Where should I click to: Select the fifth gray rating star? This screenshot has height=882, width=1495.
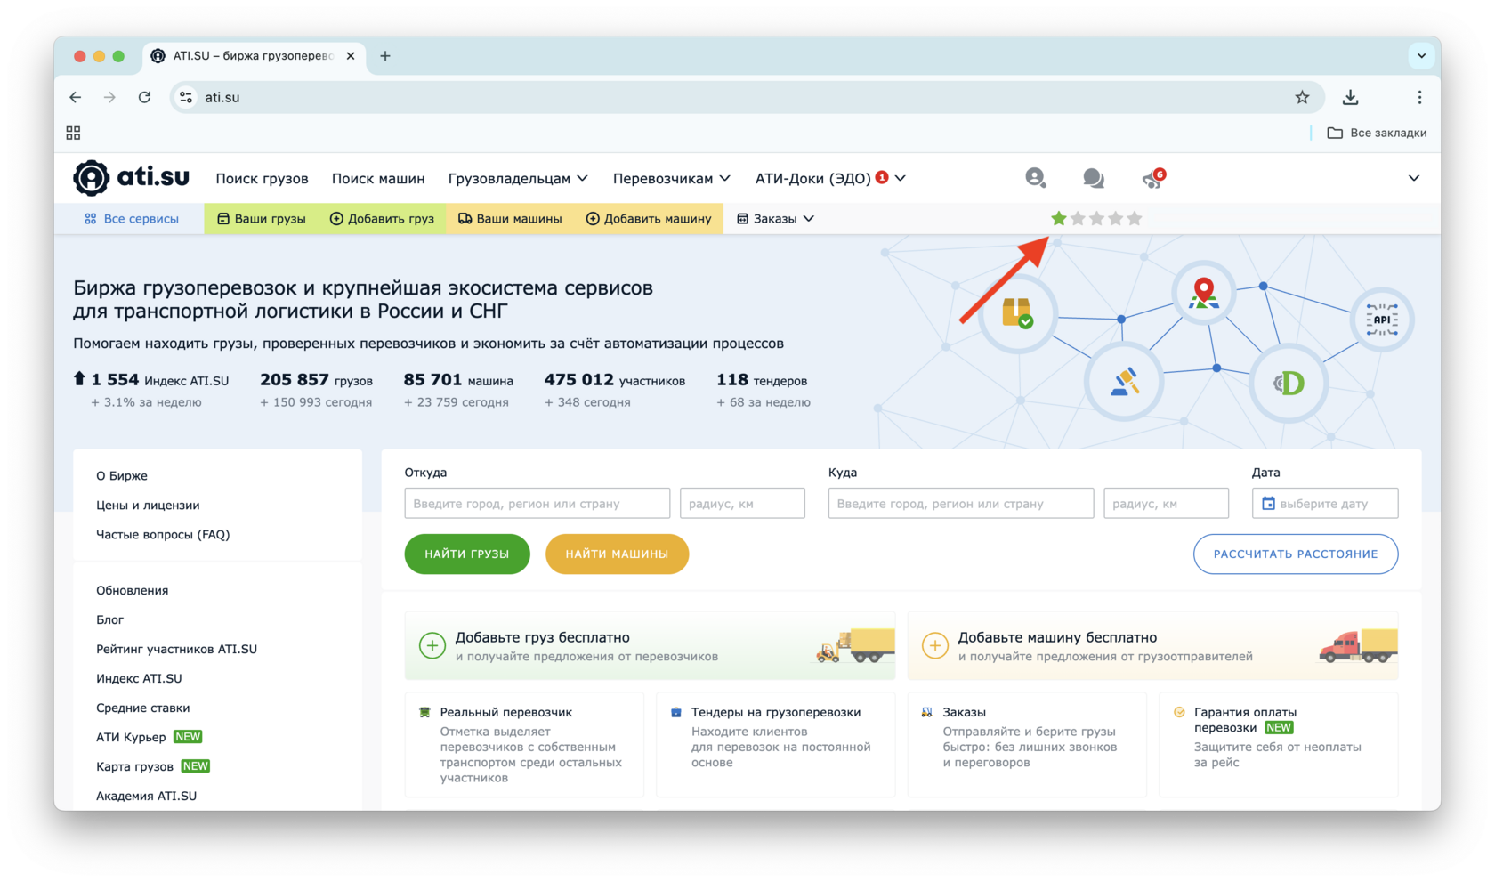1135,218
